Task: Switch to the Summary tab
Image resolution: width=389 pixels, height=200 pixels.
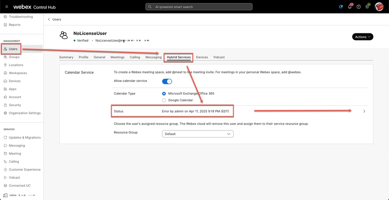Action: coord(66,57)
